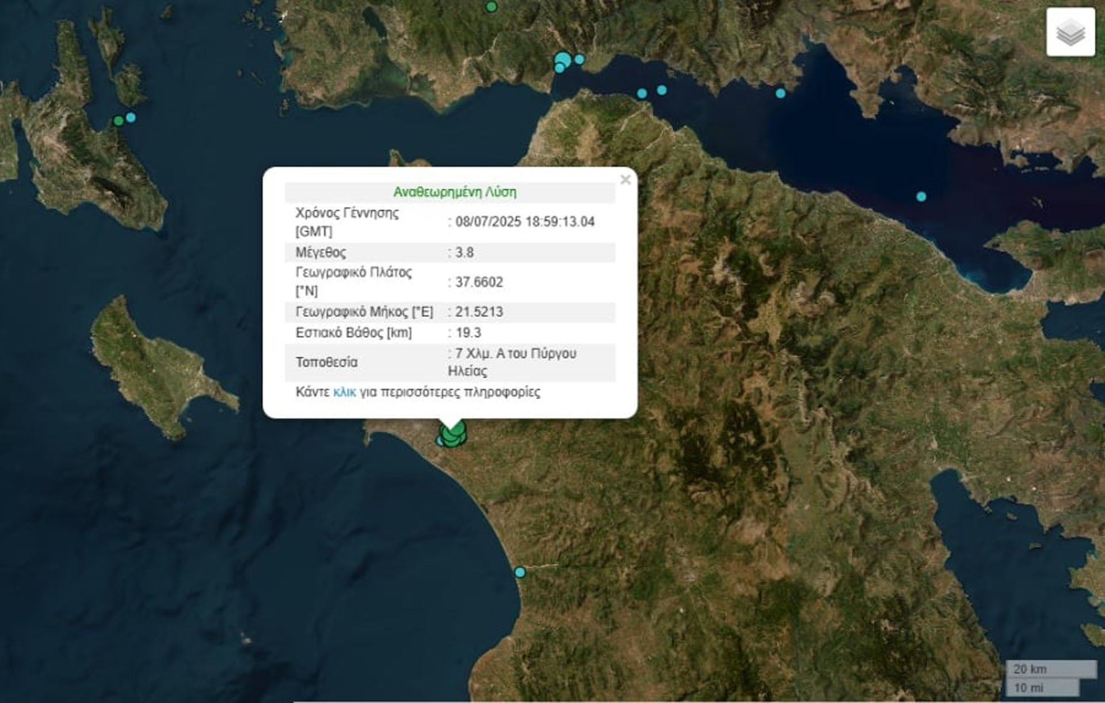This screenshot has height=703, width=1105.
Task: Select the cyan marker beside the green Kefalonia marker
Action: point(131,118)
